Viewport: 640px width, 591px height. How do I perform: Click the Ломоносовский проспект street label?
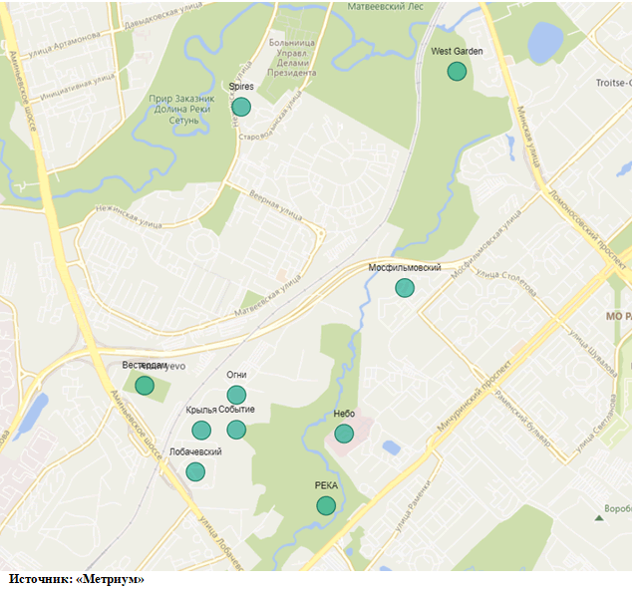[588, 229]
